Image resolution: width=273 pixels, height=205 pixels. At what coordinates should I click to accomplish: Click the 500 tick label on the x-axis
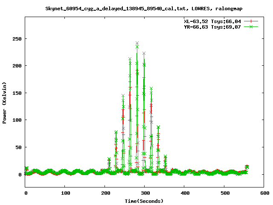pos(224,193)
